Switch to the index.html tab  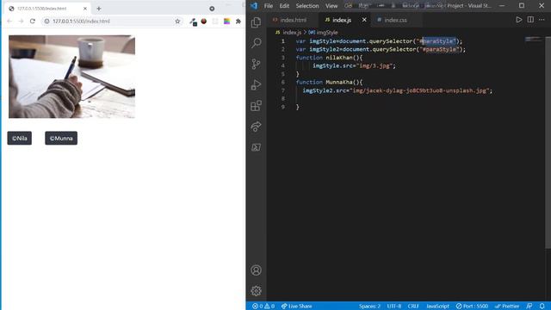(293, 20)
